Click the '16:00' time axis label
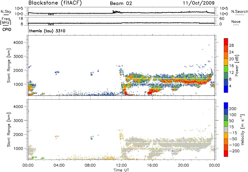 [152, 165]
